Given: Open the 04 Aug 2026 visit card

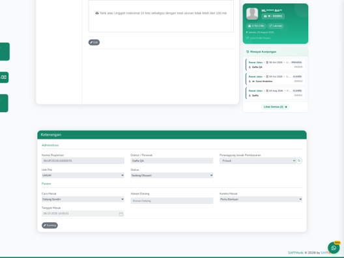Looking at the screenshot, I should (276, 93).
